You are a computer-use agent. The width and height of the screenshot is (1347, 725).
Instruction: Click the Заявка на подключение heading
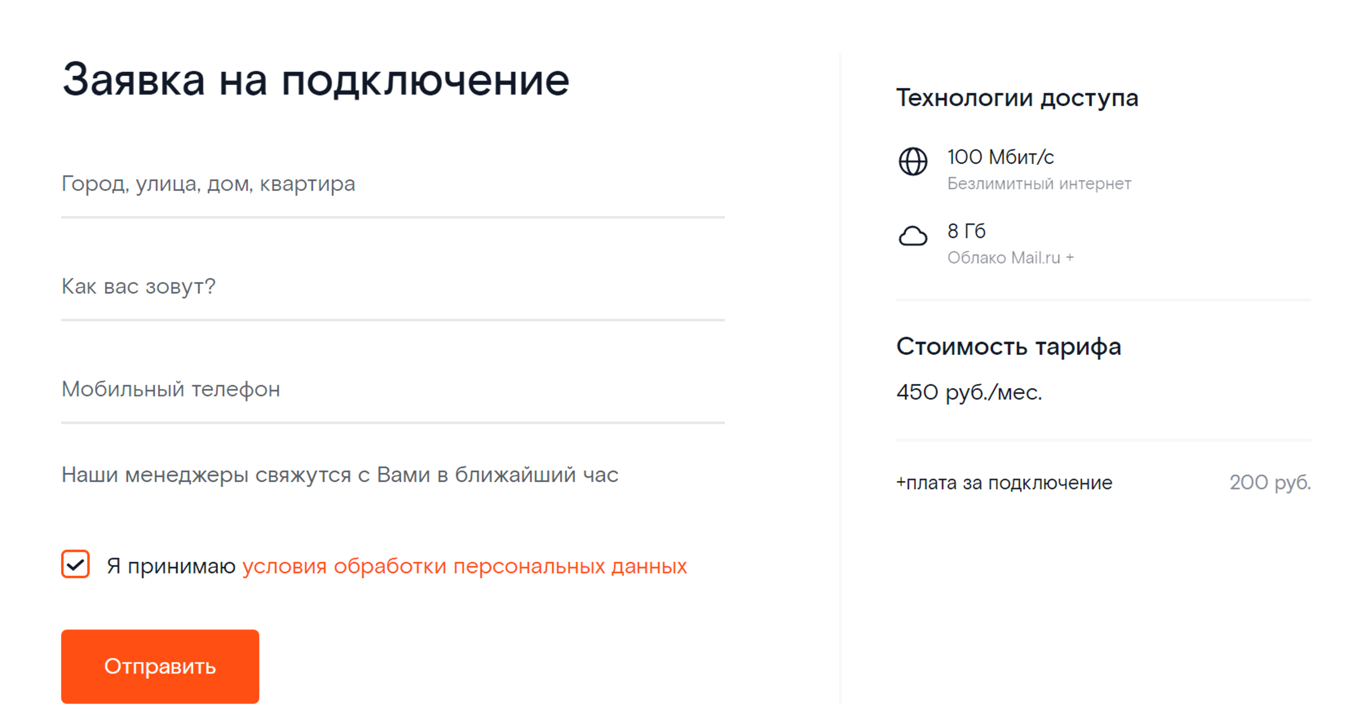[316, 80]
